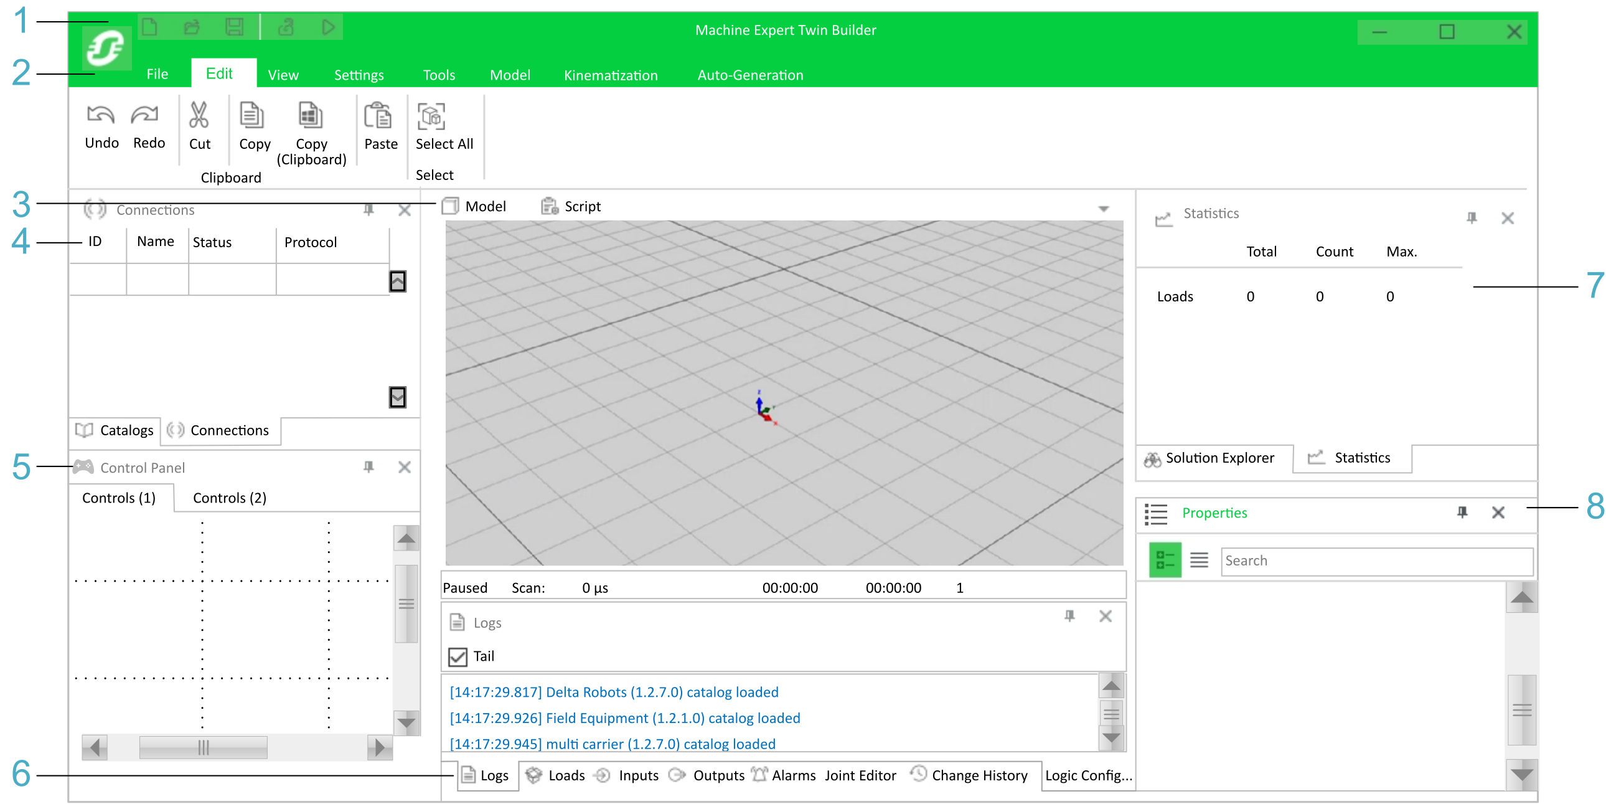The height and width of the screenshot is (804, 1606).
Task: Click the New document icon in quick access toolbar
Action: (x=150, y=27)
